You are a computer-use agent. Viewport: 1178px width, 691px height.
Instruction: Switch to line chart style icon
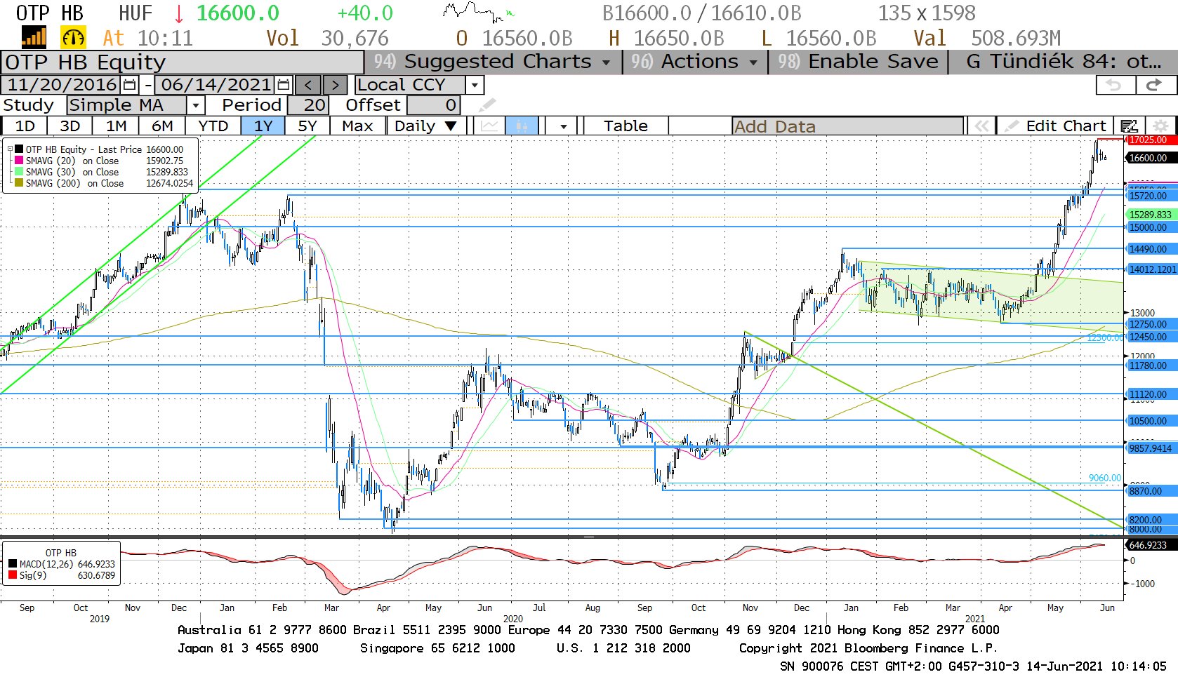tap(490, 126)
